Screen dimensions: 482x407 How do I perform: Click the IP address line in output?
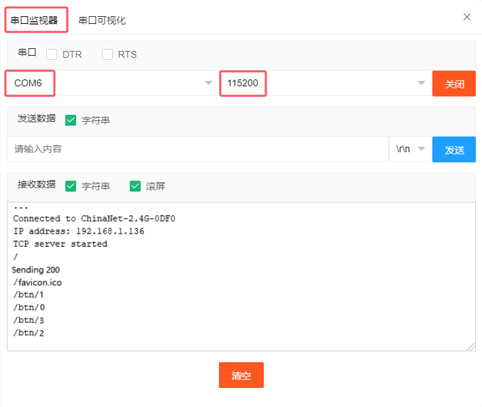(x=78, y=231)
